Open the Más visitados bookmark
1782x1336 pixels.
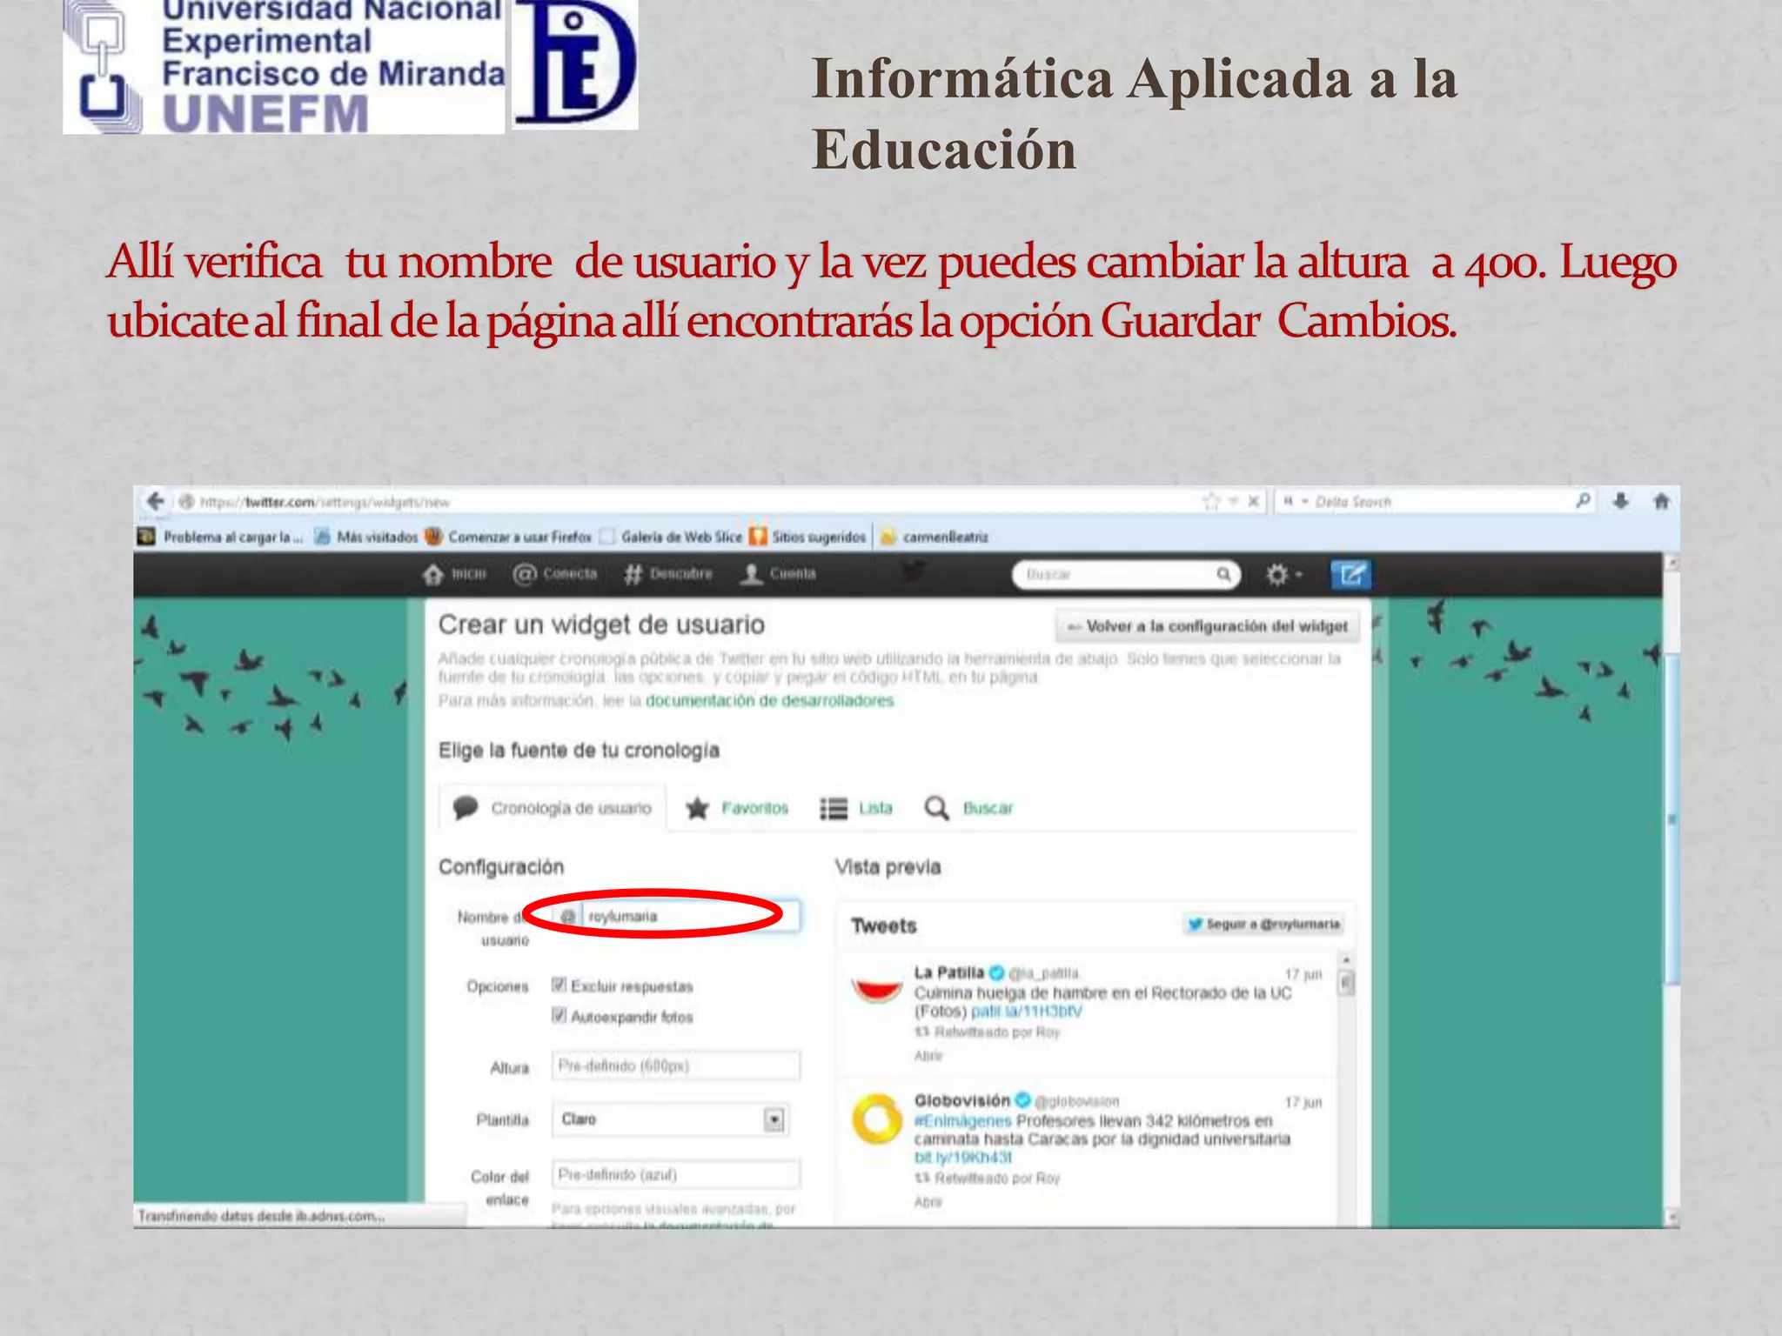tap(367, 537)
